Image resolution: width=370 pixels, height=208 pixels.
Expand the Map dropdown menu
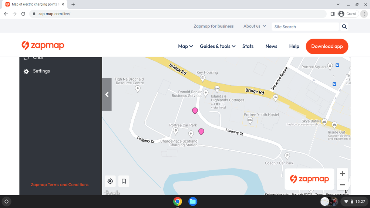[185, 47]
